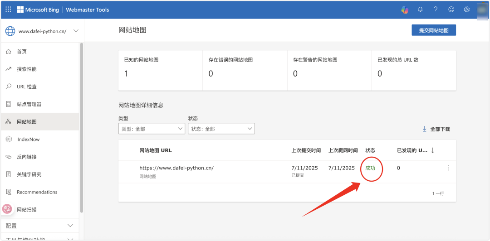Click the Webmaster Tools title

pos(88,10)
